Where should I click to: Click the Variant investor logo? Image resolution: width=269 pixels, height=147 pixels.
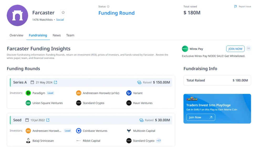pos(129,93)
